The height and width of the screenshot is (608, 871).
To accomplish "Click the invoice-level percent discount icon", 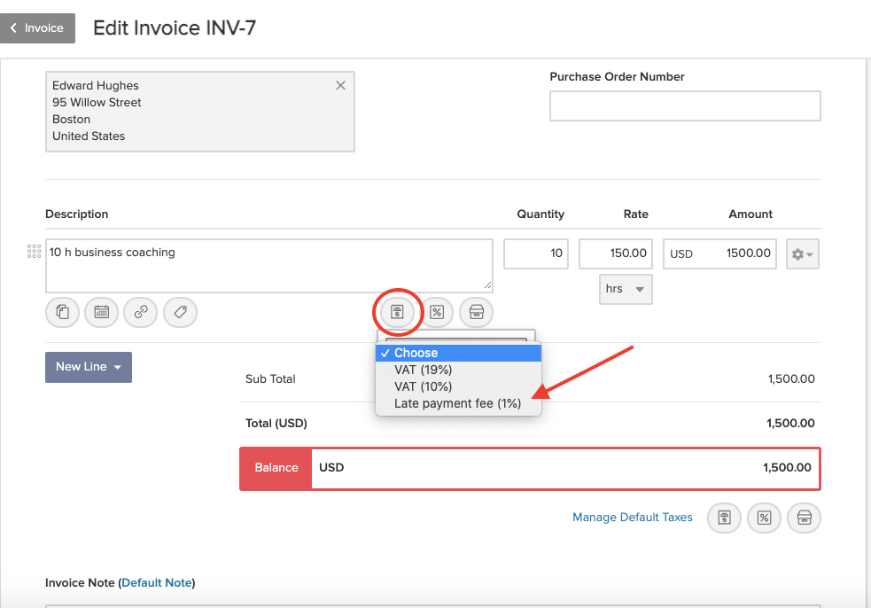I will pos(765,518).
